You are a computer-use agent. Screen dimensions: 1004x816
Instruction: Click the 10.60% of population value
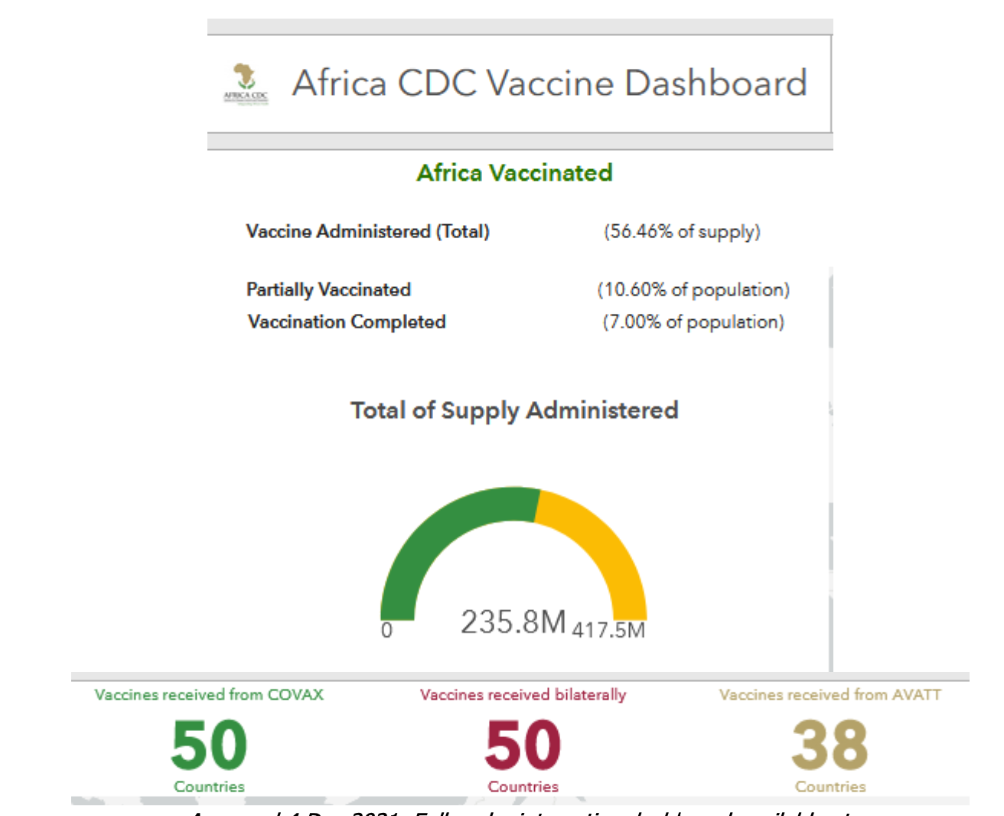coord(693,289)
